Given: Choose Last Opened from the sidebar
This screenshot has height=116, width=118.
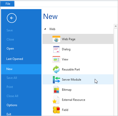Looking at the screenshot, I should click(15, 59).
